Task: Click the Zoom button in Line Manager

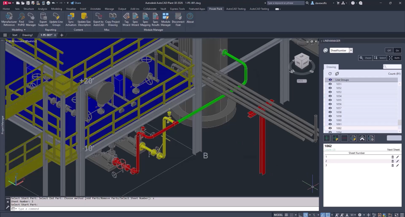Action: click(365, 58)
